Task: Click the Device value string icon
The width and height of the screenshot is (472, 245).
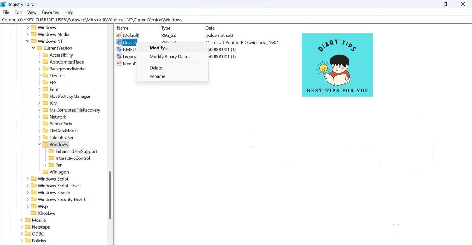Action: [x=119, y=42]
